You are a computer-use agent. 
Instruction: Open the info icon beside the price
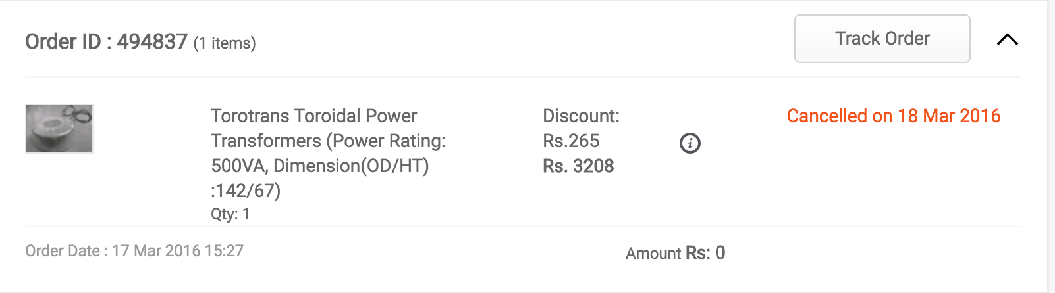click(690, 143)
